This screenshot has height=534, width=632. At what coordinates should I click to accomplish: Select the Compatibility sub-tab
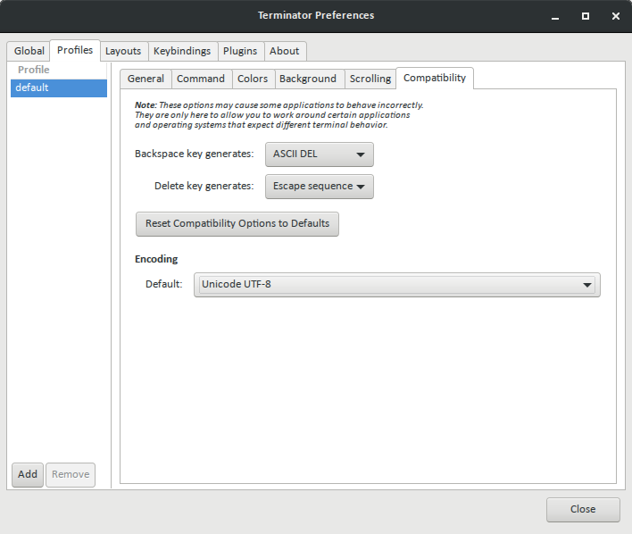pyautogui.click(x=435, y=78)
